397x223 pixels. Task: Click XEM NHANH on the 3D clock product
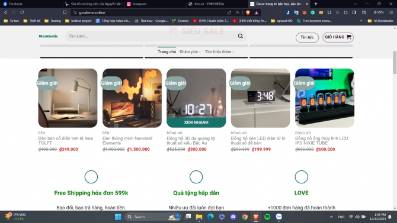coord(196,122)
